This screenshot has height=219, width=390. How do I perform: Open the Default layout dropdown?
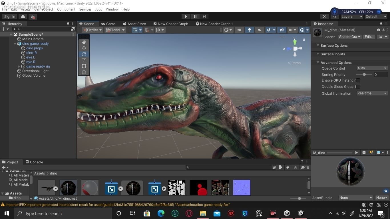click(x=376, y=17)
